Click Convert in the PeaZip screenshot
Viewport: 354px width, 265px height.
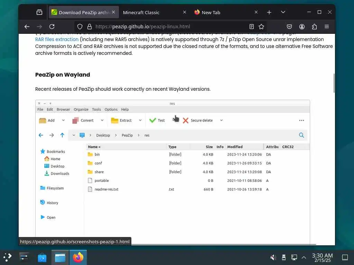pos(83,120)
